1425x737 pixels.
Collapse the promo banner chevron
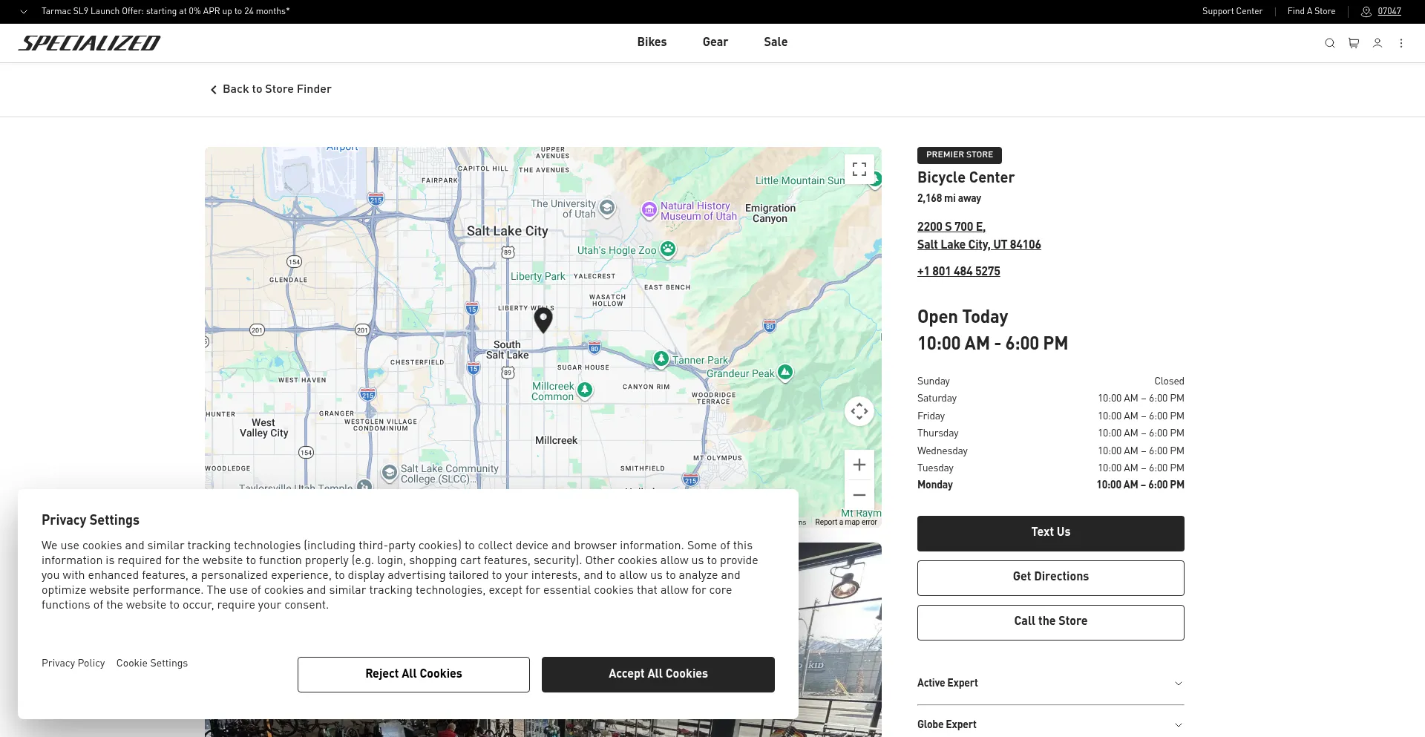pyautogui.click(x=24, y=12)
